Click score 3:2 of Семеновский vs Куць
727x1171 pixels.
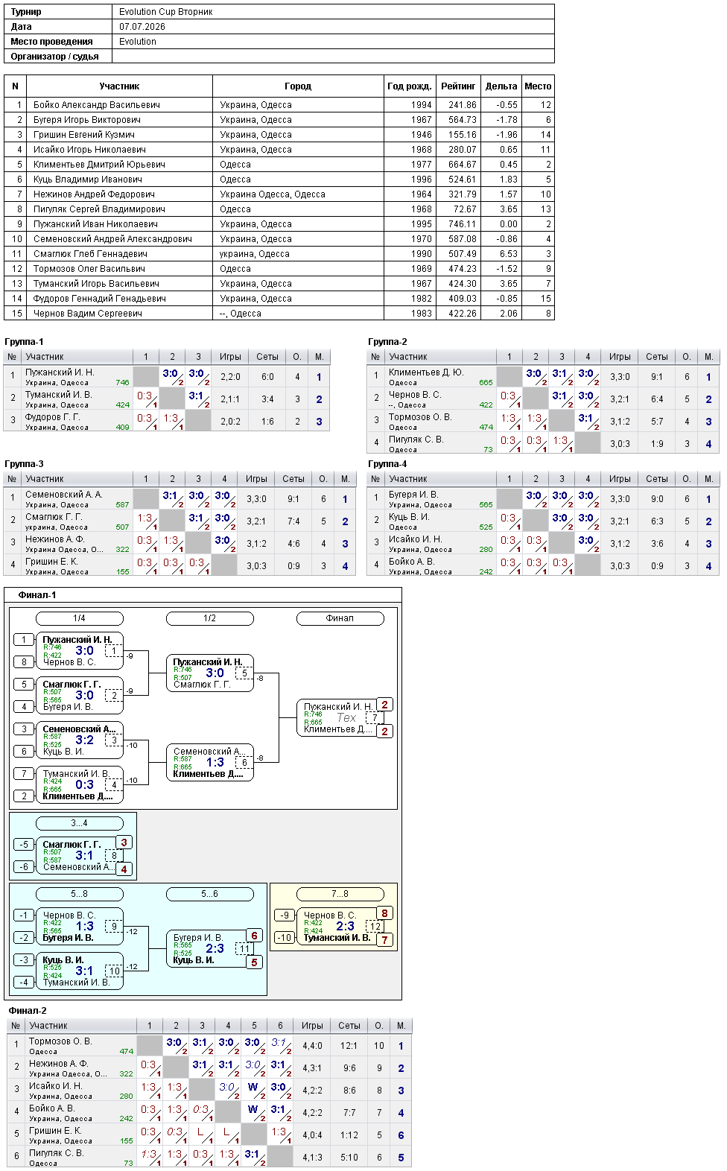pyautogui.click(x=85, y=740)
